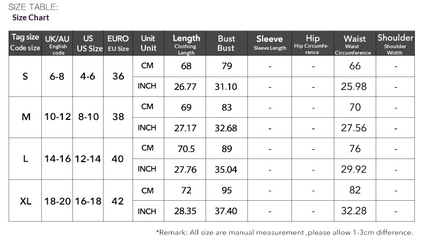Click the Tag size header cell

coord(25,43)
